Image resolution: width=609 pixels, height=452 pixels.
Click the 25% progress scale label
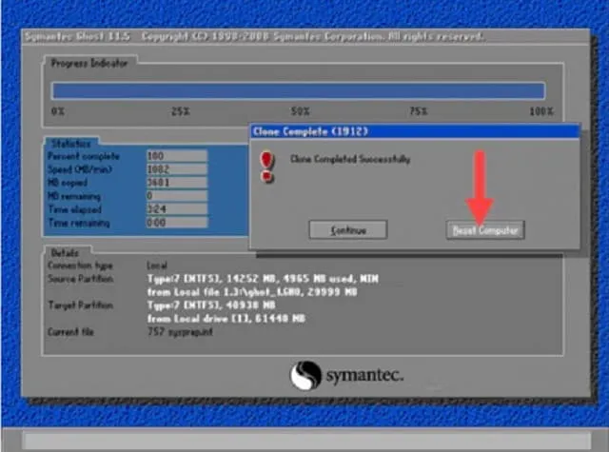click(x=180, y=112)
